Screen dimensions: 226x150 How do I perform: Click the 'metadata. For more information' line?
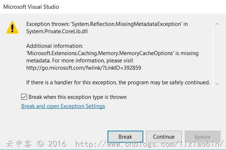(x=79, y=61)
